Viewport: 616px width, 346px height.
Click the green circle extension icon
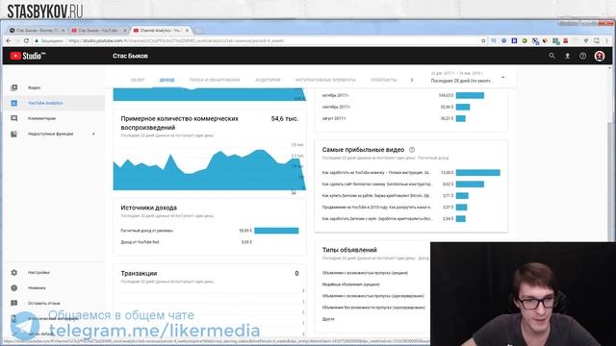click(524, 40)
